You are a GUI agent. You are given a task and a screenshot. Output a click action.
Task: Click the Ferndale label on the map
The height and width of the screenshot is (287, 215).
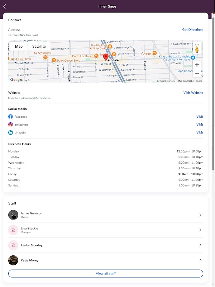click(112, 60)
